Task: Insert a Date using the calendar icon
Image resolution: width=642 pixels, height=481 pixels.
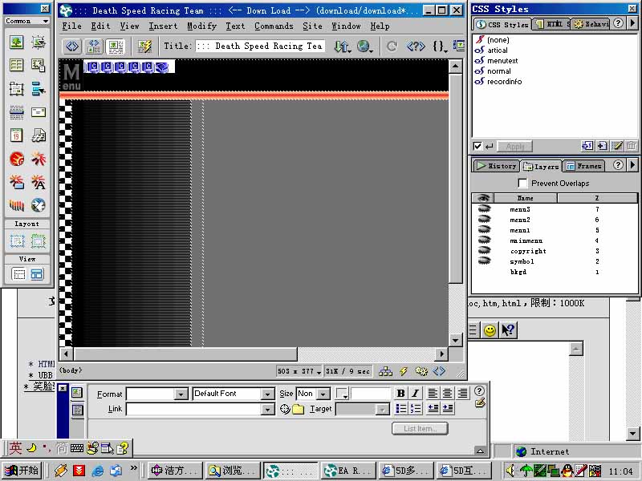Action: [x=16, y=135]
